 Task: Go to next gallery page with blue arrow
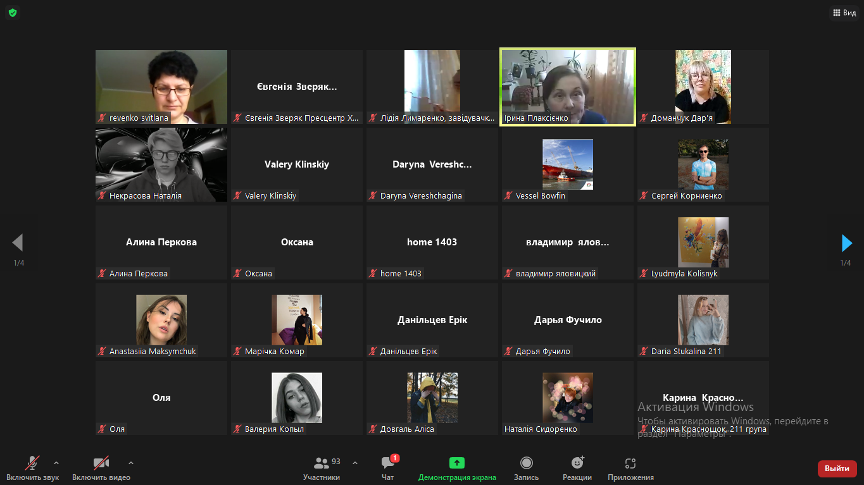[846, 243]
